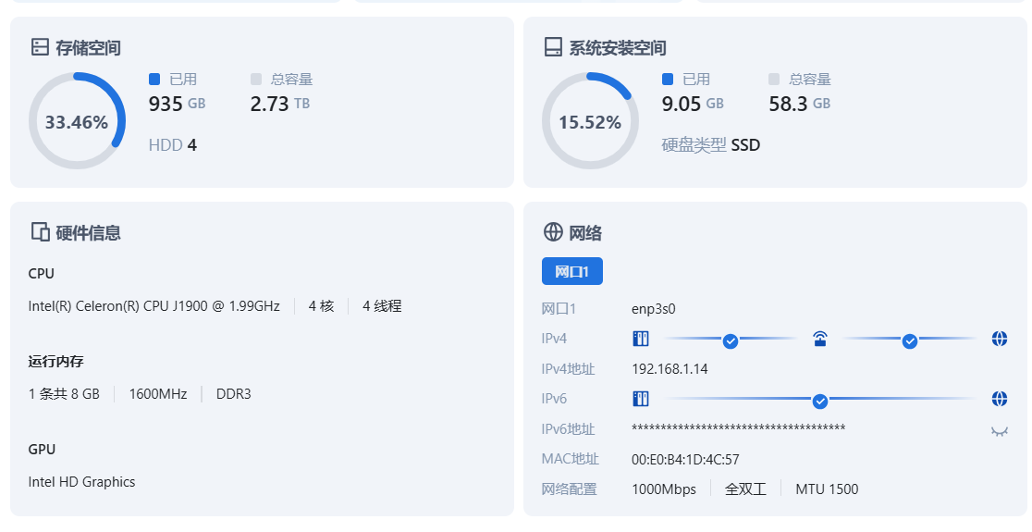
Task: Reveal the hidden IPv6 address
Action: click(999, 431)
